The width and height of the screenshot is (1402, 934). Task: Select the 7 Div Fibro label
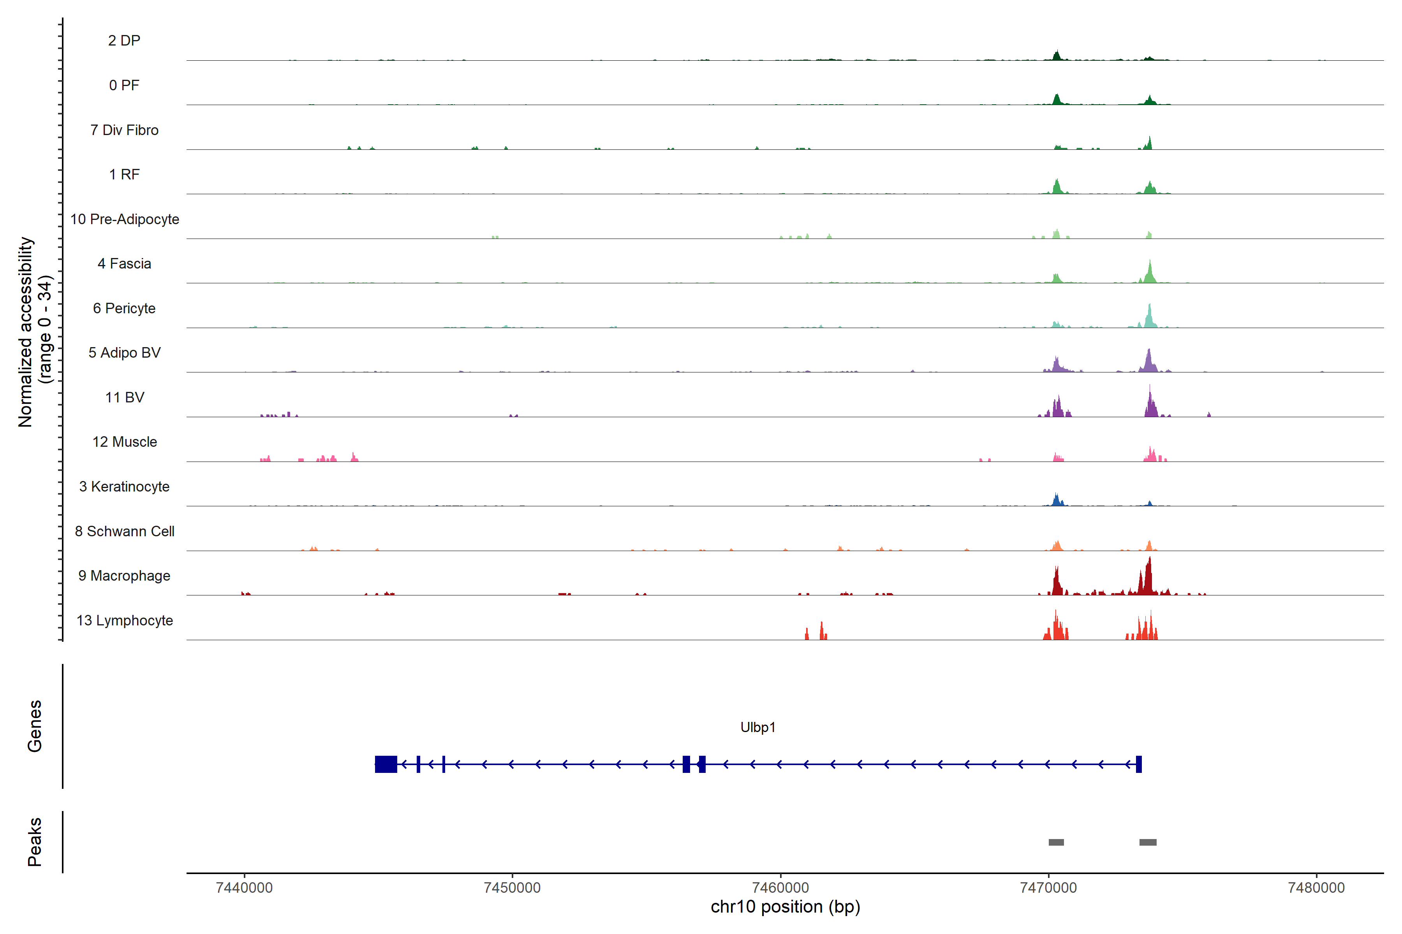coord(124,130)
